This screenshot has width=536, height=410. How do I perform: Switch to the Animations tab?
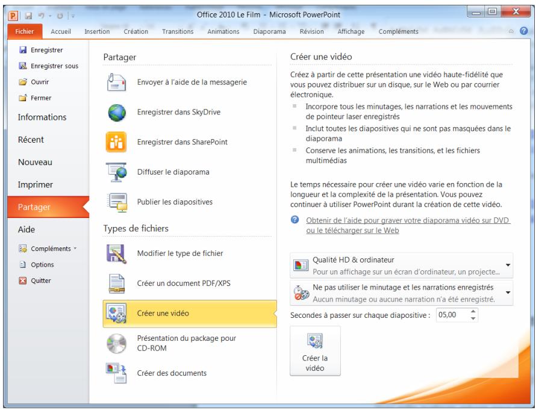pyautogui.click(x=223, y=31)
